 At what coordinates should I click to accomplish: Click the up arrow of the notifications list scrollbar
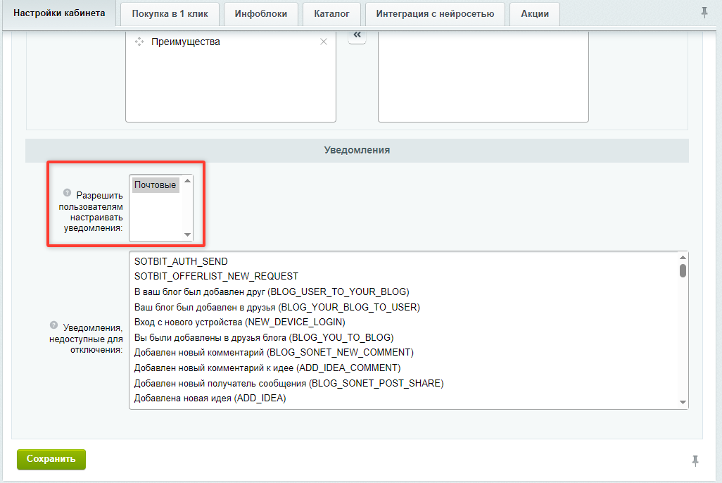(683, 257)
